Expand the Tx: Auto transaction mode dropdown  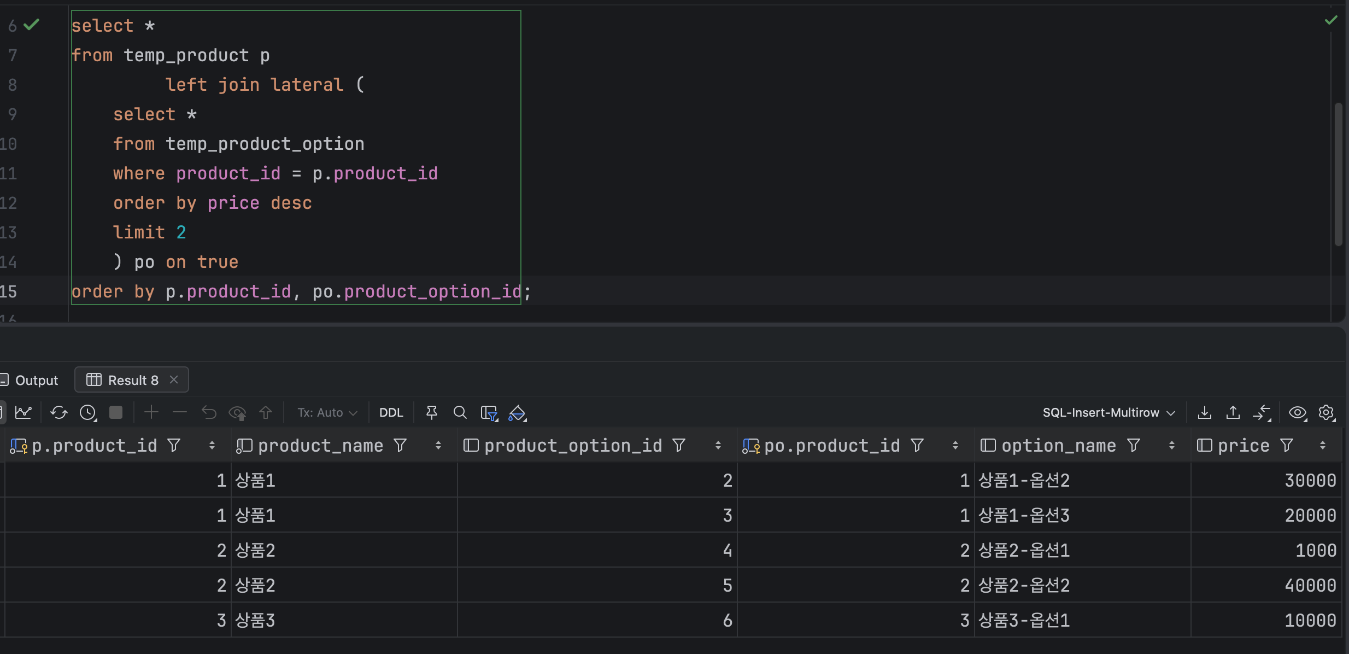(x=327, y=412)
